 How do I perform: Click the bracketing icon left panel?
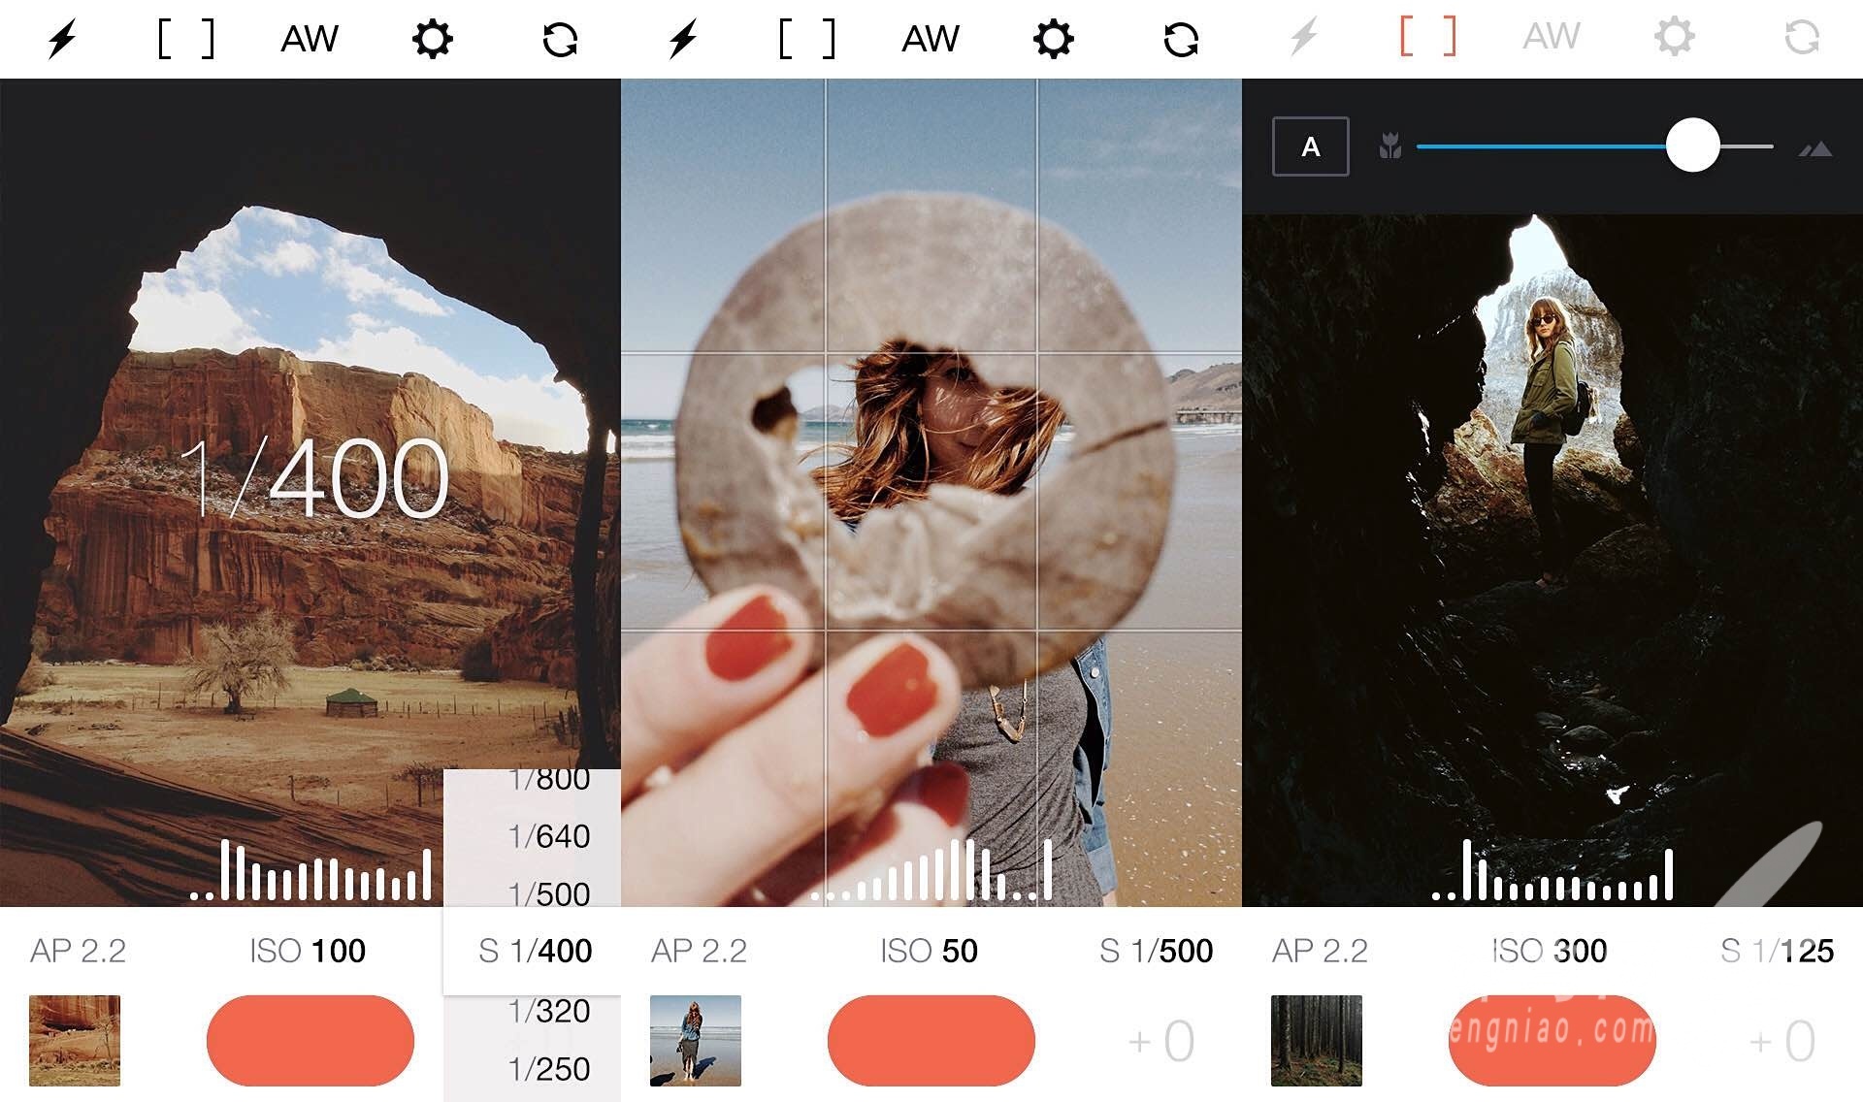(x=181, y=38)
